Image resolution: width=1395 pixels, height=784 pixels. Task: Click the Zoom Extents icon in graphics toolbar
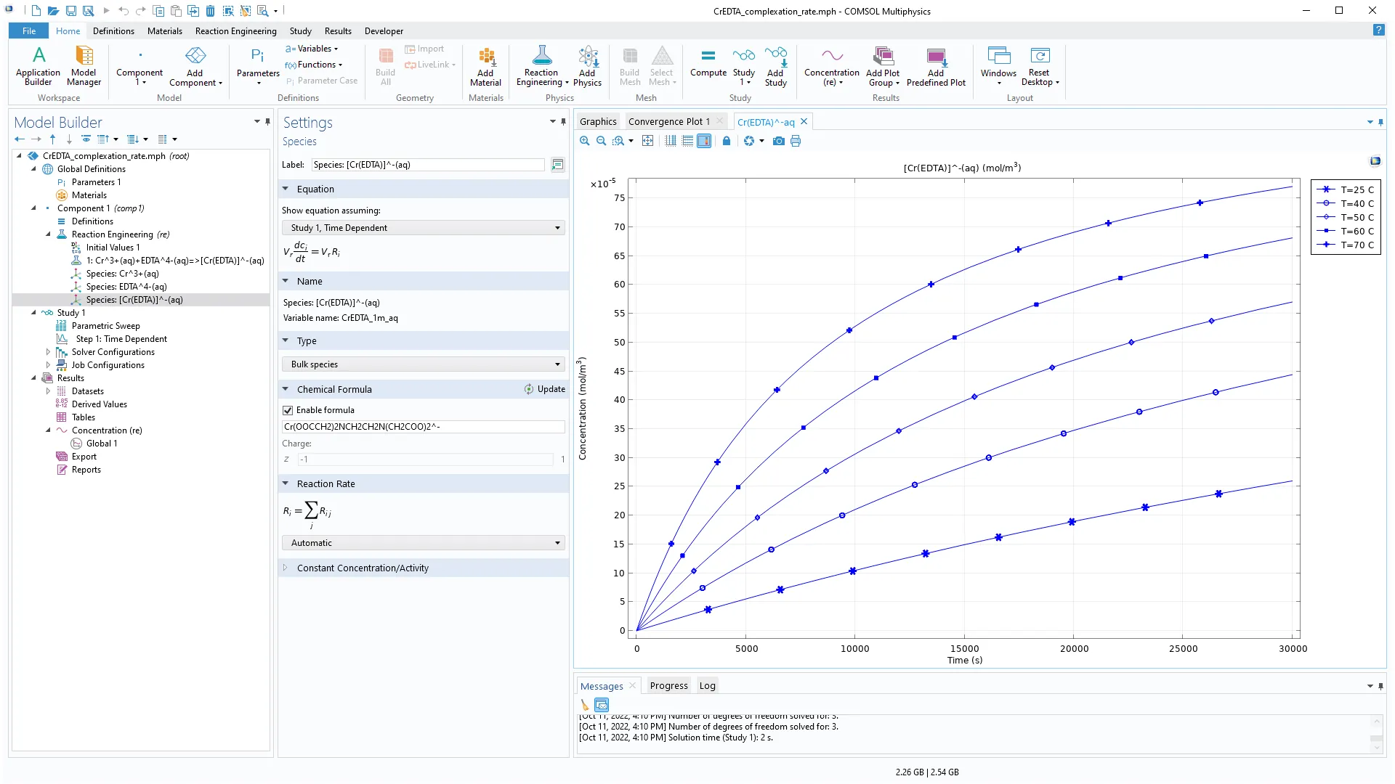[x=647, y=141]
